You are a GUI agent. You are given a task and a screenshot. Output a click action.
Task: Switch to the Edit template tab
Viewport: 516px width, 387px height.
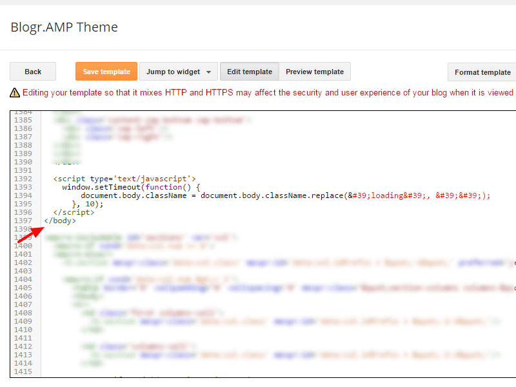(x=250, y=72)
